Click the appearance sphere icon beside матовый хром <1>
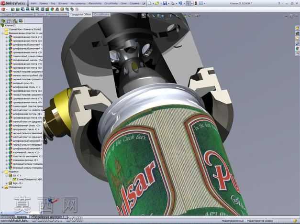Image resolution: width=300 pixels, height=224 pixels. click(11, 83)
